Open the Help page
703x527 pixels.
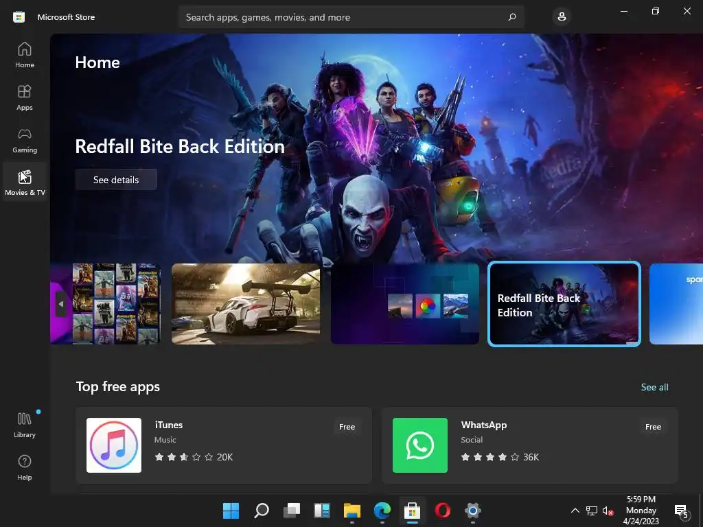tap(25, 467)
